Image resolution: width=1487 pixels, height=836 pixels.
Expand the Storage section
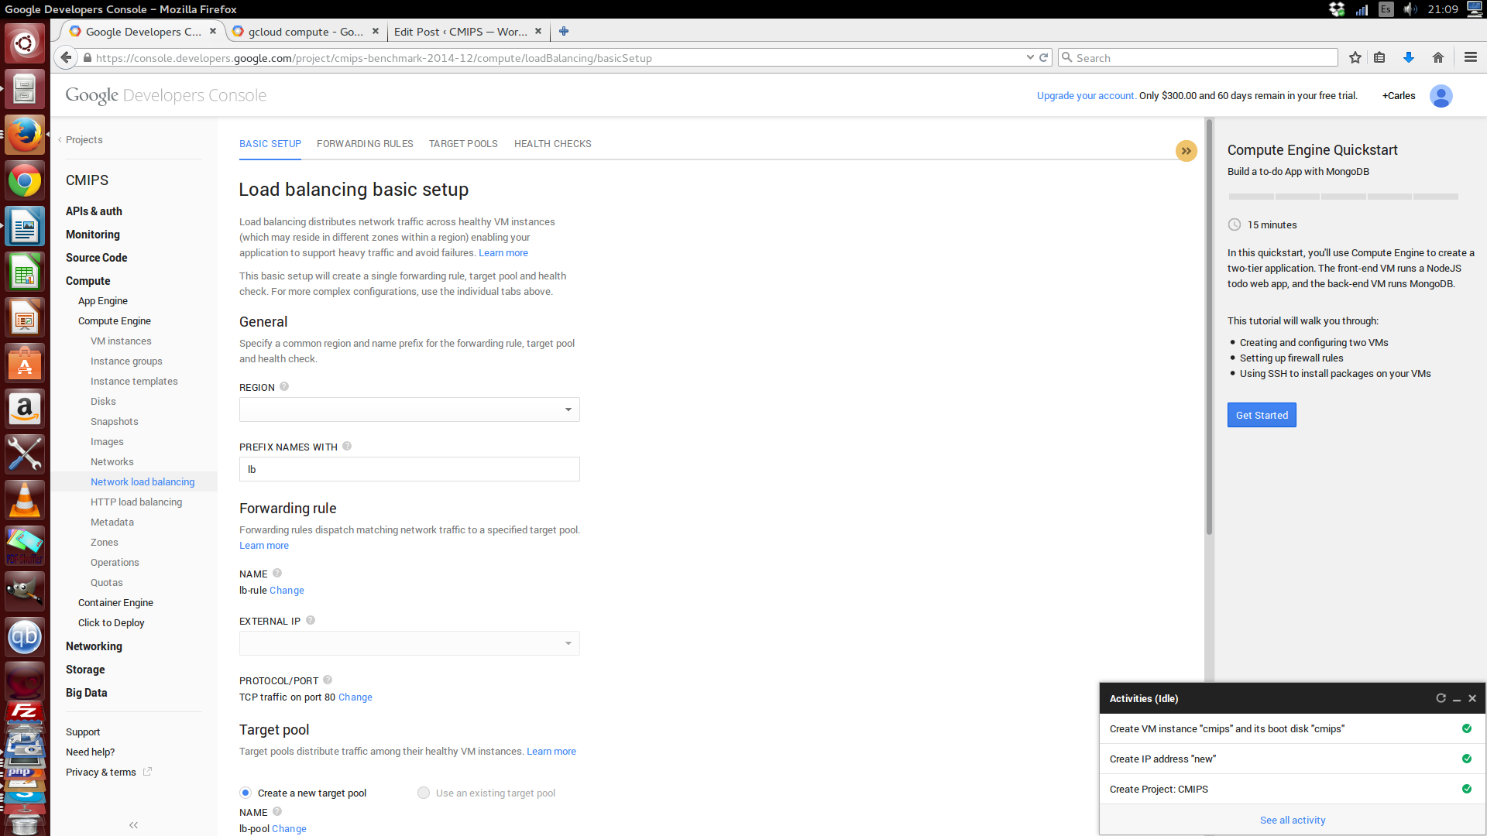click(85, 670)
